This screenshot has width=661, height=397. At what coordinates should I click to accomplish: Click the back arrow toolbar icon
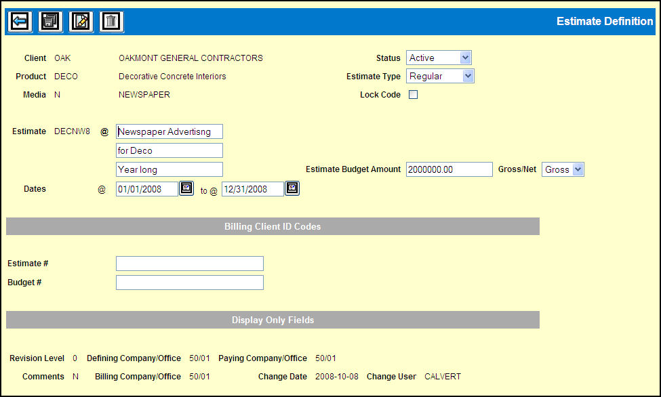click(20, 21)
